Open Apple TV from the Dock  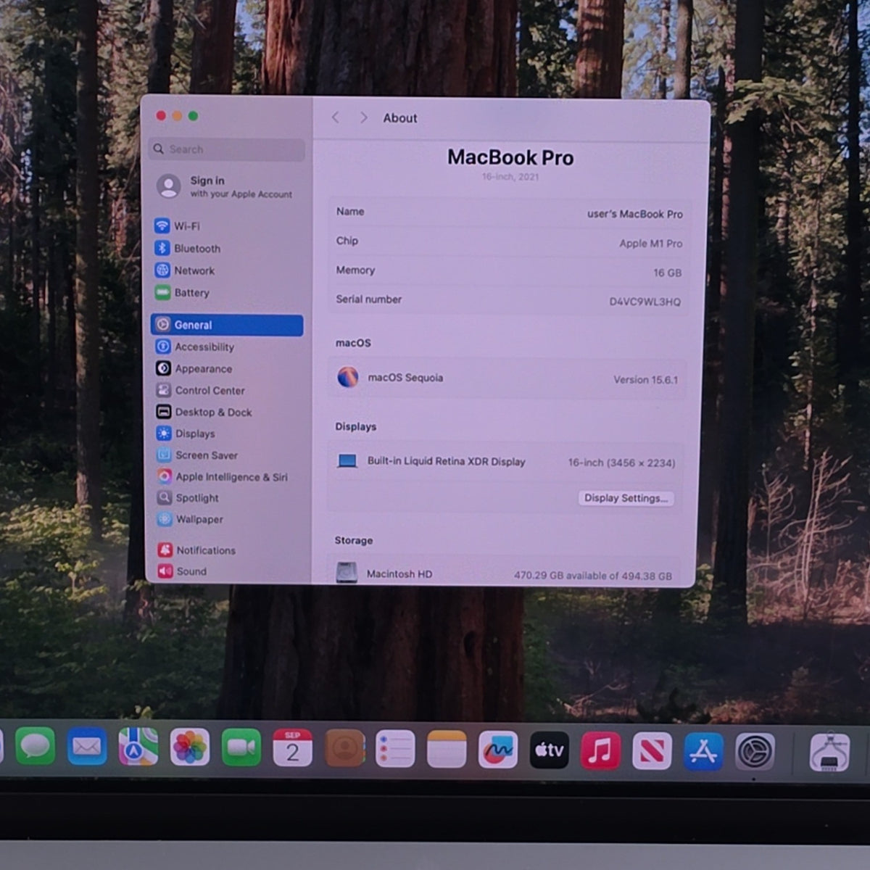[550, 750]
